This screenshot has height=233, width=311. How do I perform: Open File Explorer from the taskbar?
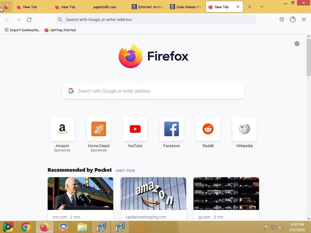click(x=82, y=227)
